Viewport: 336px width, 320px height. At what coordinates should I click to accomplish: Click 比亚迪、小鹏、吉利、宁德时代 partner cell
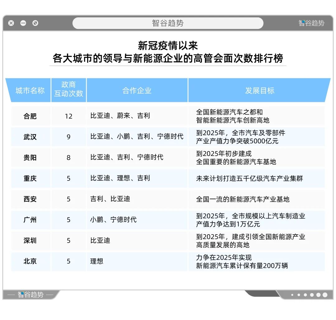137,137
